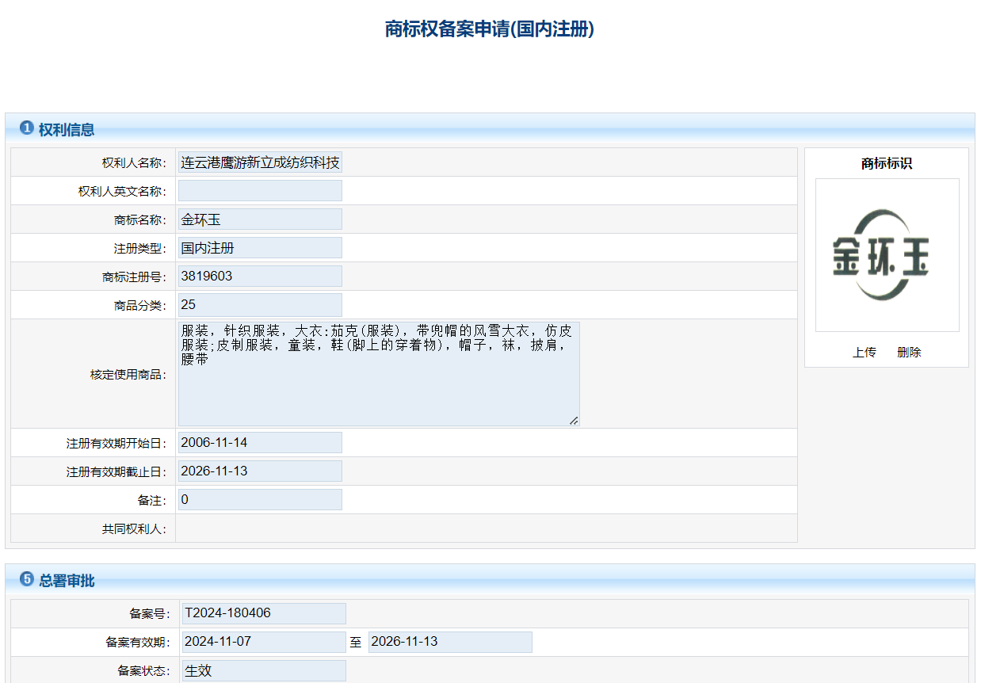This screenshot has height=683, width=981.
Task: Click the 注册有效期开始日 label
Action: point(116,444)
